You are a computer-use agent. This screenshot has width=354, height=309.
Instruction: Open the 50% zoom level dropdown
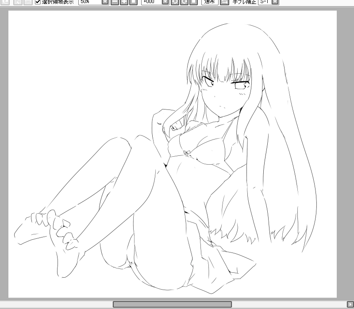[105, 2]
